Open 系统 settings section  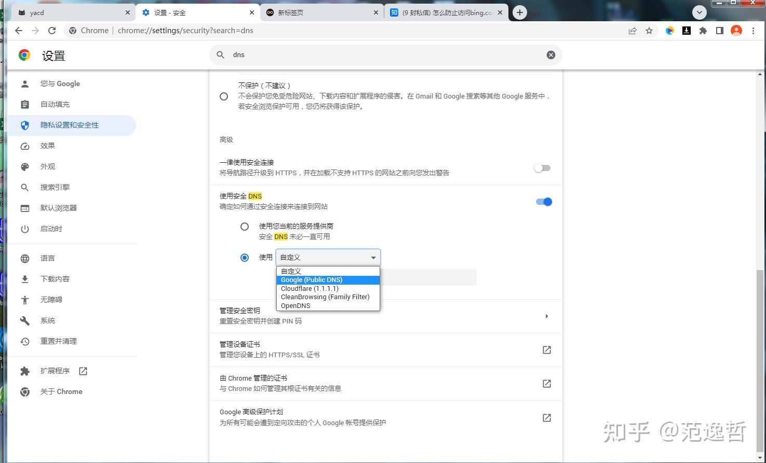pos(72,320)
